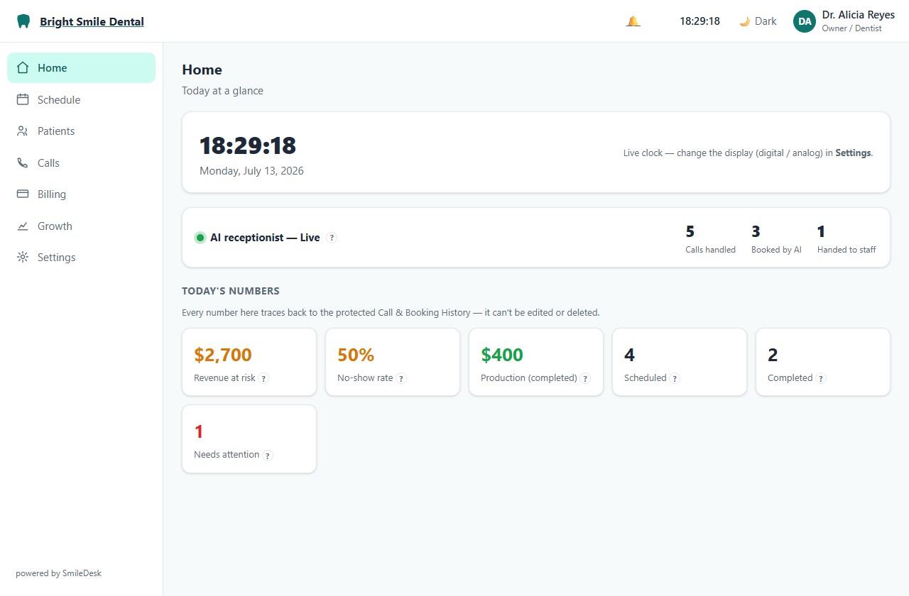The width and height of the screenshot is (909, 596).
Task: Click the Billing card icon
Action: [23, 194]
